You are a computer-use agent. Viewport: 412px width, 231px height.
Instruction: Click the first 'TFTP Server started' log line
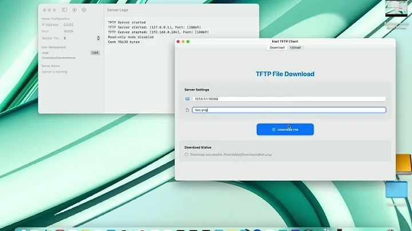pyautogui.click(x=126, y=22)
